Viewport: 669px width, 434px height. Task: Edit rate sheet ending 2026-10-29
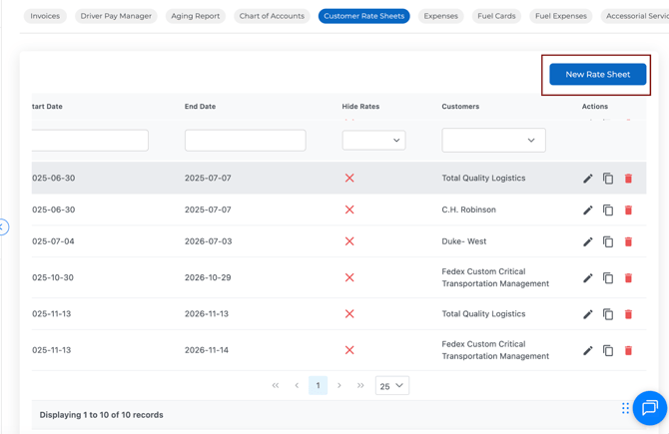587,278
